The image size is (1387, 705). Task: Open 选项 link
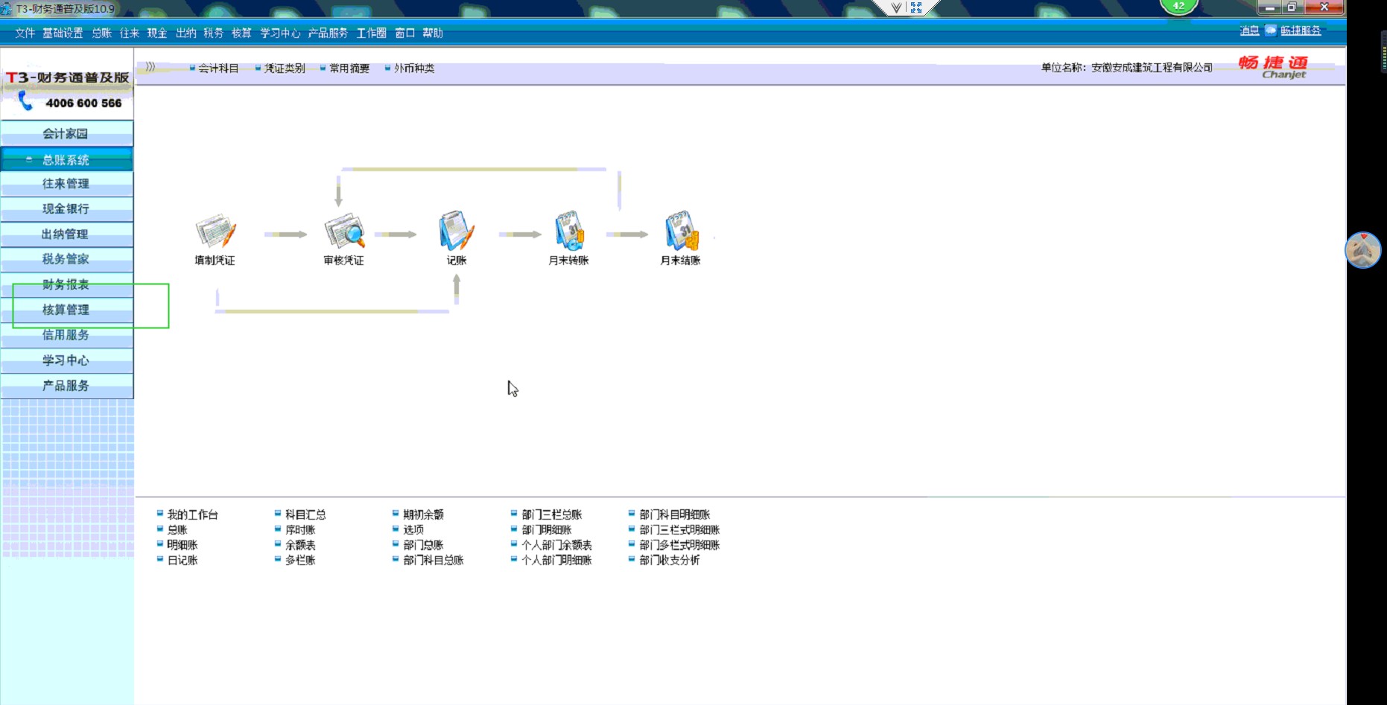[x=413, y=530]
